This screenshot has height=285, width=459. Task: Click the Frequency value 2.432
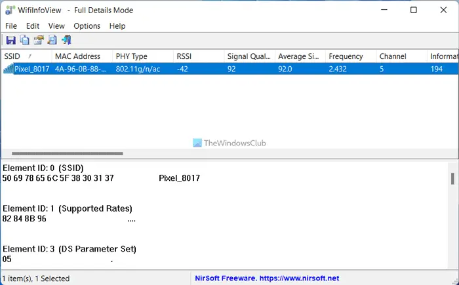[x=338, y=69]
